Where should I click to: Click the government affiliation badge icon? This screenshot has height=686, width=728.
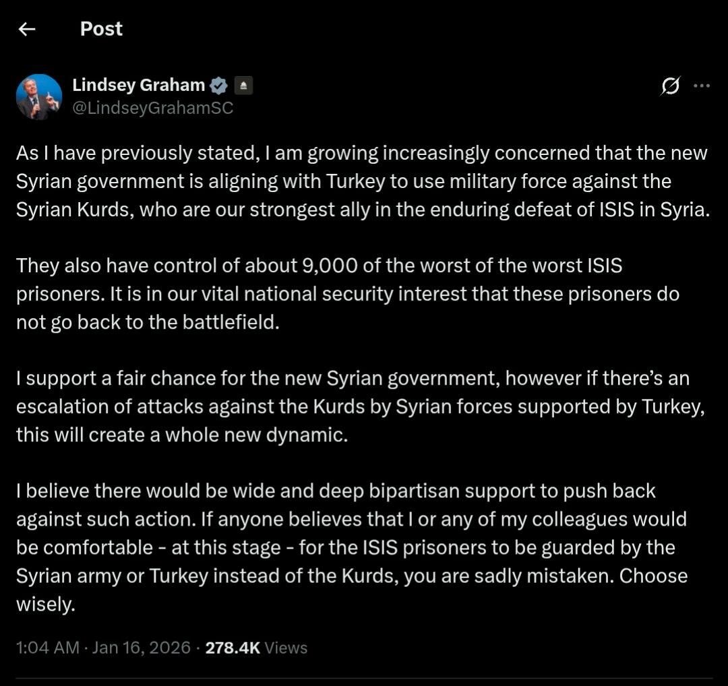pyautogui.click(x=243, y=86)
